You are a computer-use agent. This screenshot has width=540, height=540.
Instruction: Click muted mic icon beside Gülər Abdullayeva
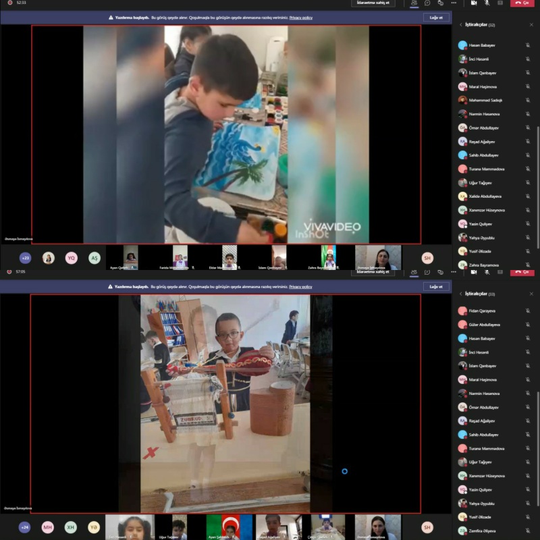coord(528,325)
